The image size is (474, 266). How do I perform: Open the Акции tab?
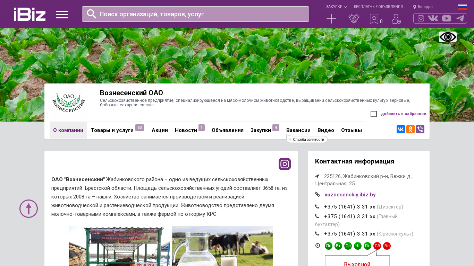coord(160,130)
